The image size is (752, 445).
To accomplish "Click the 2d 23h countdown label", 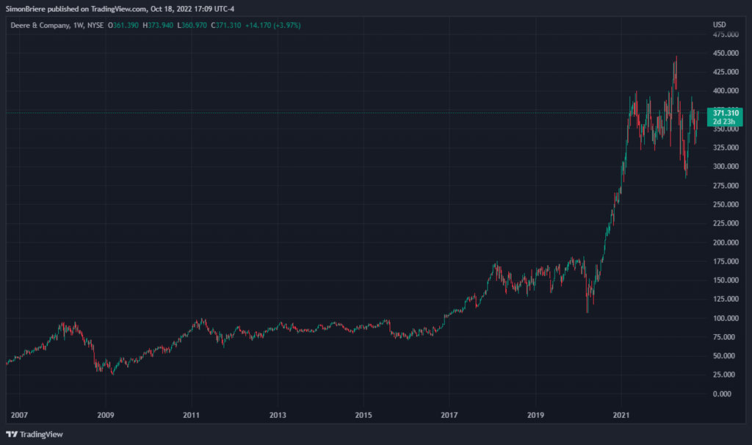I will 726,122.
